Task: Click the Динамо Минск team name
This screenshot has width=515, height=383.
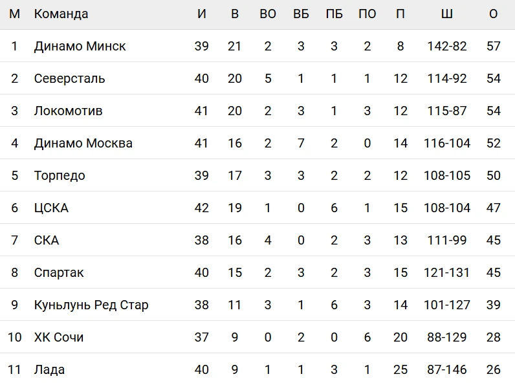Action: tap(80, 47)
